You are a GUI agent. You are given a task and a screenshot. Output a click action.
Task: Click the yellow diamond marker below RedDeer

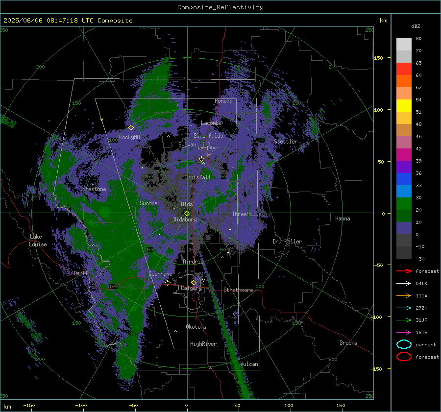click(201, 159)
